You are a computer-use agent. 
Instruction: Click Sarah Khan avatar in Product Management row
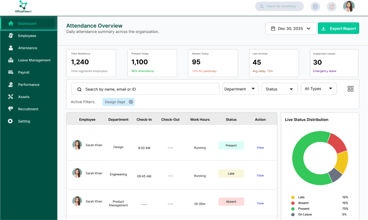77,201
